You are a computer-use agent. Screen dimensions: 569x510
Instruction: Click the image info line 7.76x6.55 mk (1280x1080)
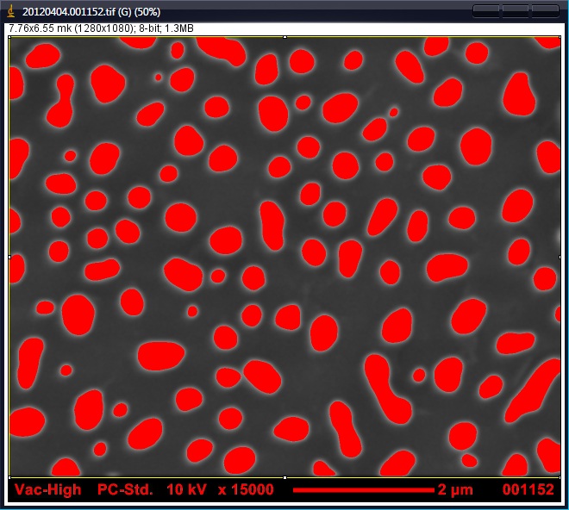[101, 28]
